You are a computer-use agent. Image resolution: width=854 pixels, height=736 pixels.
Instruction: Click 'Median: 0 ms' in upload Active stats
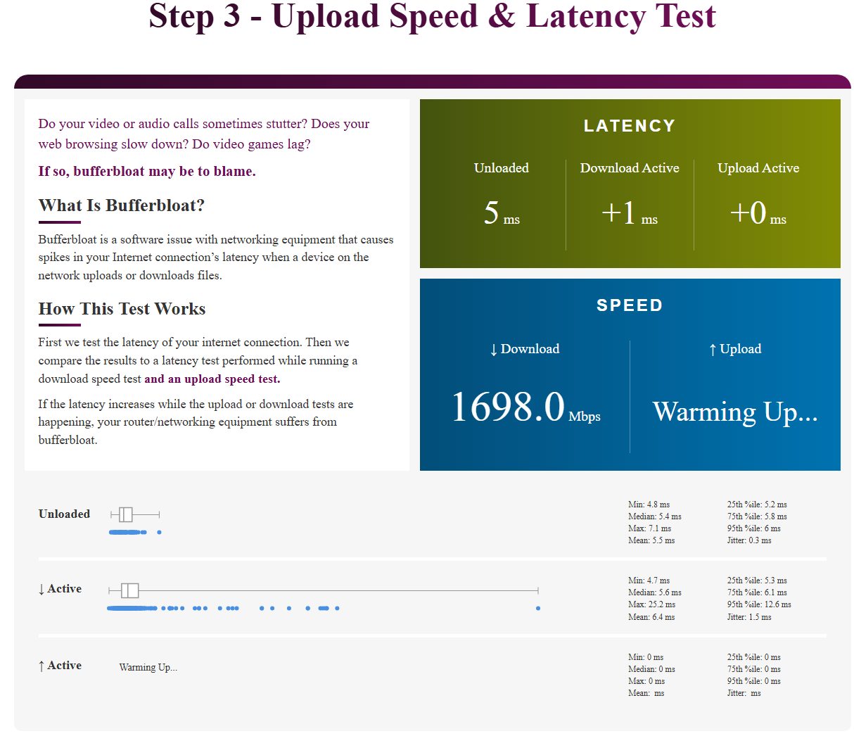tap(651, 669)
